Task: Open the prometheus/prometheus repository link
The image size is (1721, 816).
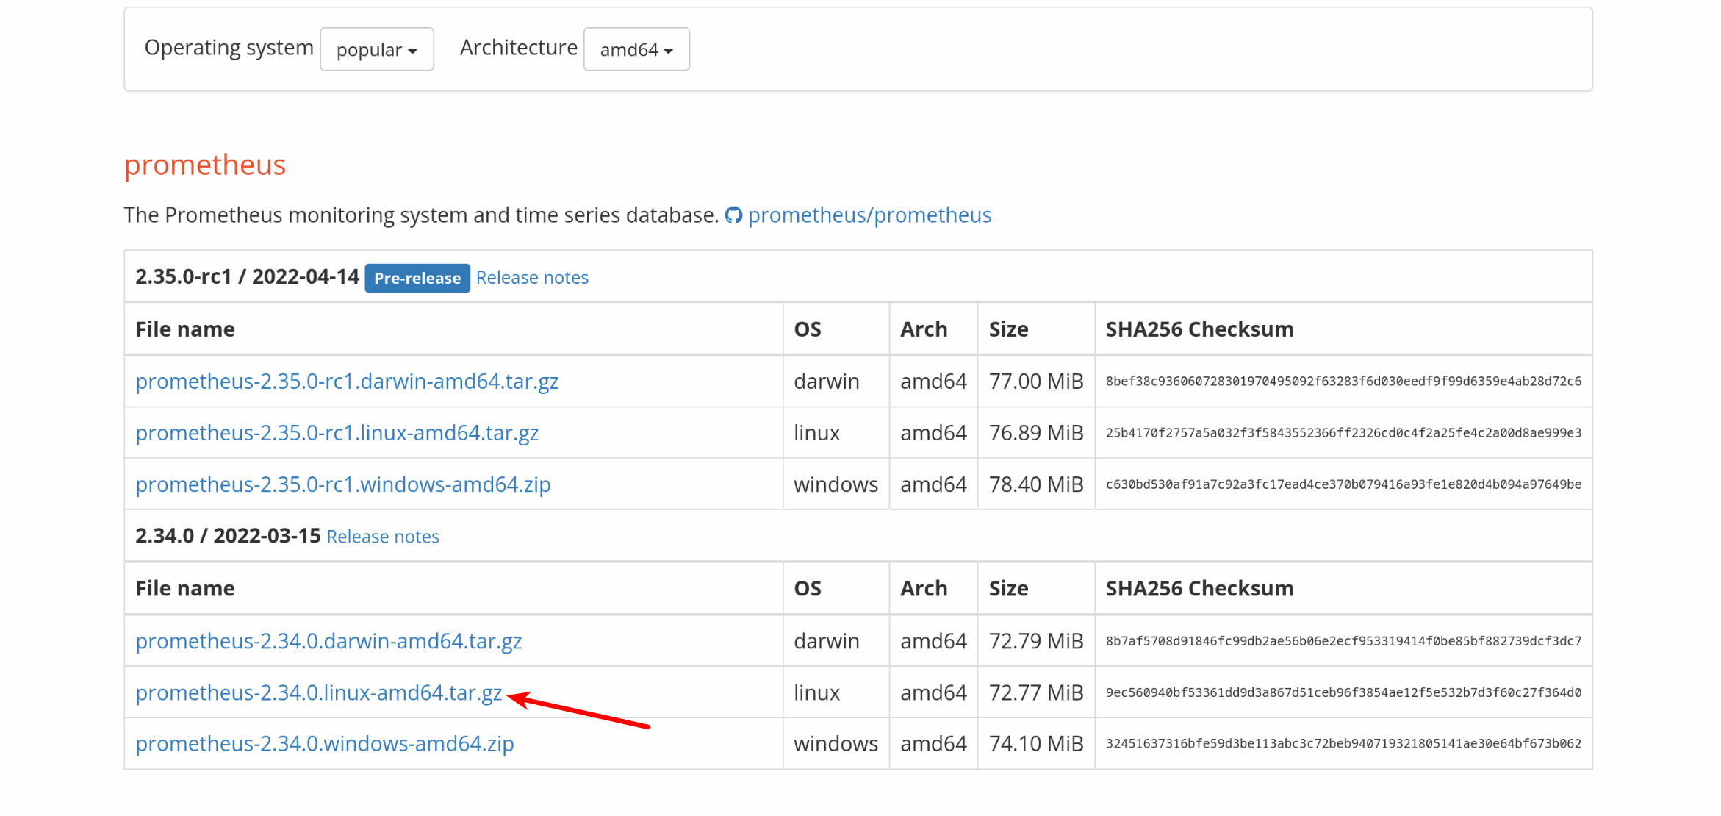Action: click(869, 215)
